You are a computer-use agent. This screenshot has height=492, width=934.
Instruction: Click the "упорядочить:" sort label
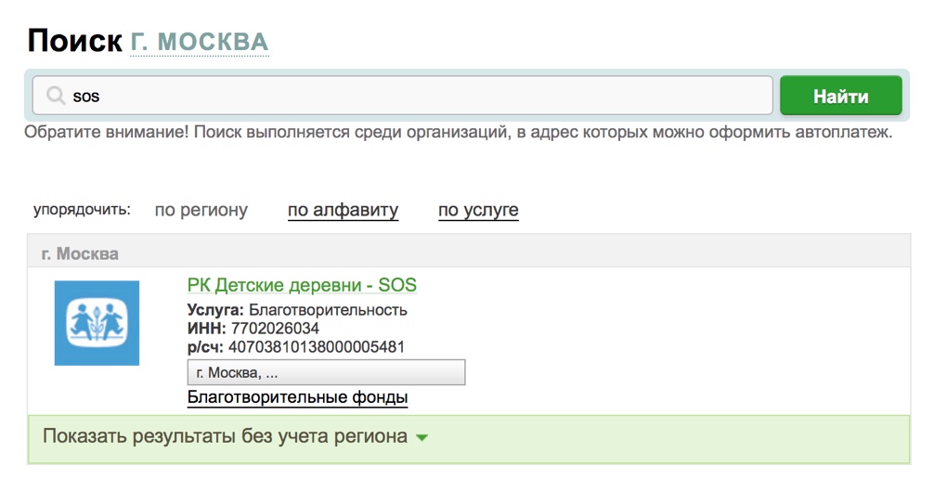click(x=82, y=210)
